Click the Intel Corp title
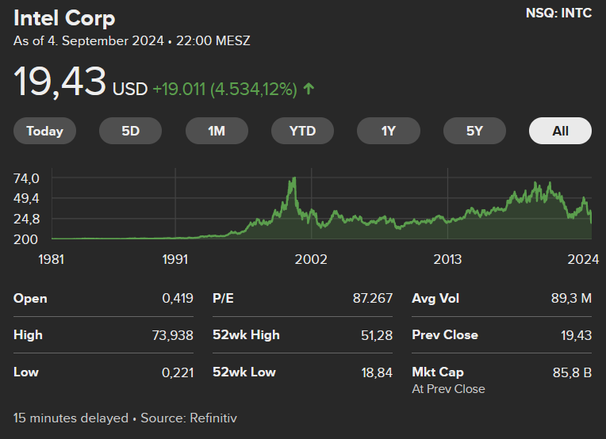This screenshot has width=606, height=439. [x=64, y=18]
